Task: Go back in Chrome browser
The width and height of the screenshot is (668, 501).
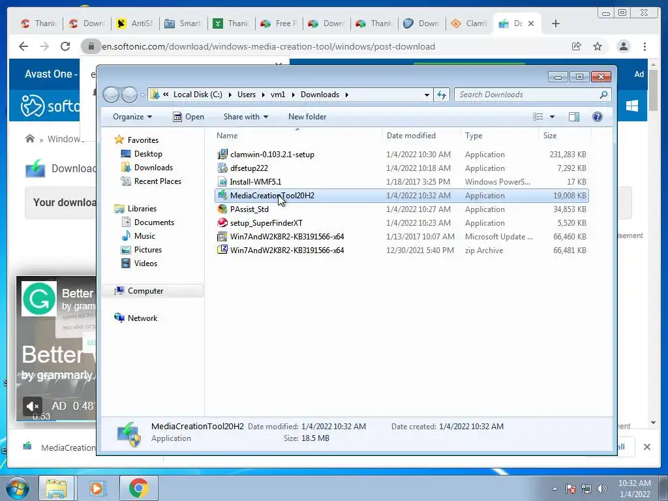Action: (x=23, y=46)
